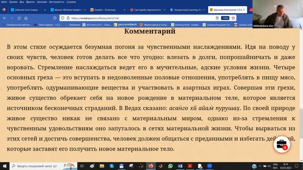Open Task View on the taskbar
The width and height of the screenshot is (303, 170).
[x=82, y=166]
